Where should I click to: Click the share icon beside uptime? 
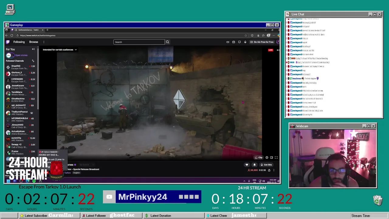pos(269,170)
